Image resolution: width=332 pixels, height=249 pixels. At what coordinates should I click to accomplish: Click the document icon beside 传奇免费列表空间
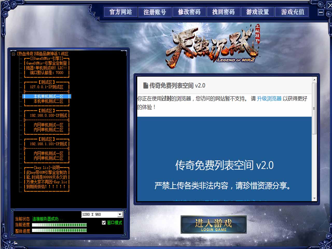pyautogui.click(x=146, y=85)
